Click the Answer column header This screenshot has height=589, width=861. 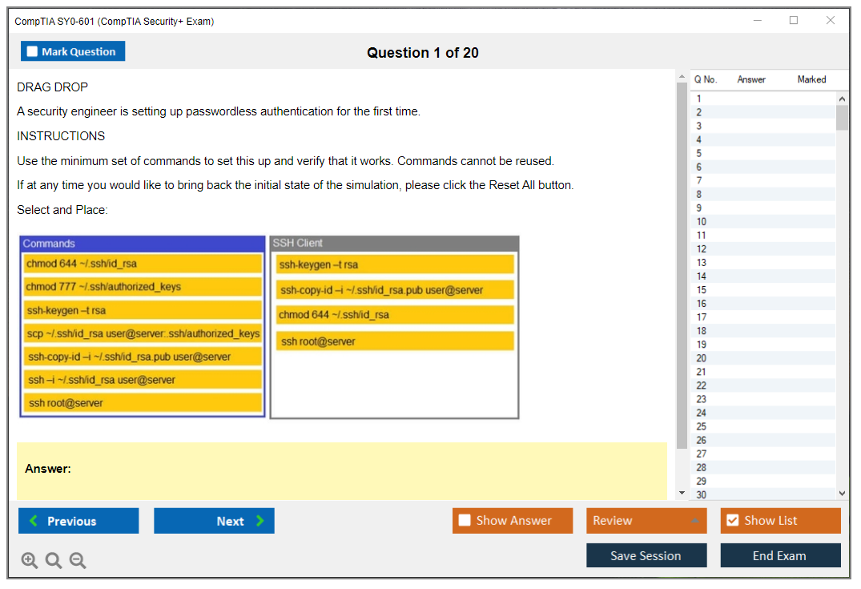751,79
